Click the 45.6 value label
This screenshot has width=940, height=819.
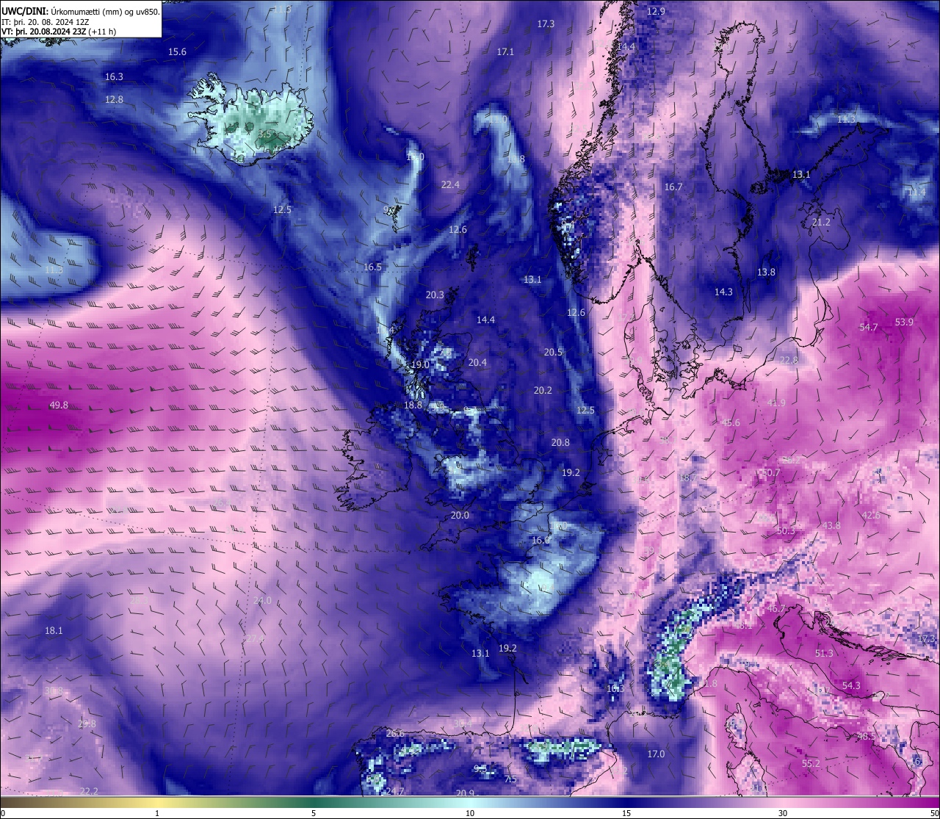[731, 422]
